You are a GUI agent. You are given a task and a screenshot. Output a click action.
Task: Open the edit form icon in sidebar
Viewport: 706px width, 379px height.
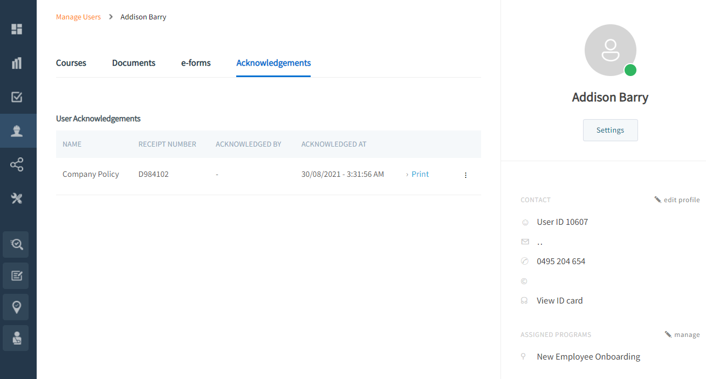(17, 276)
